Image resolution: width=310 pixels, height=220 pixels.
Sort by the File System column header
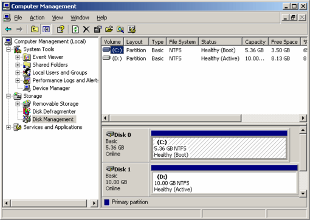[182, 42]
